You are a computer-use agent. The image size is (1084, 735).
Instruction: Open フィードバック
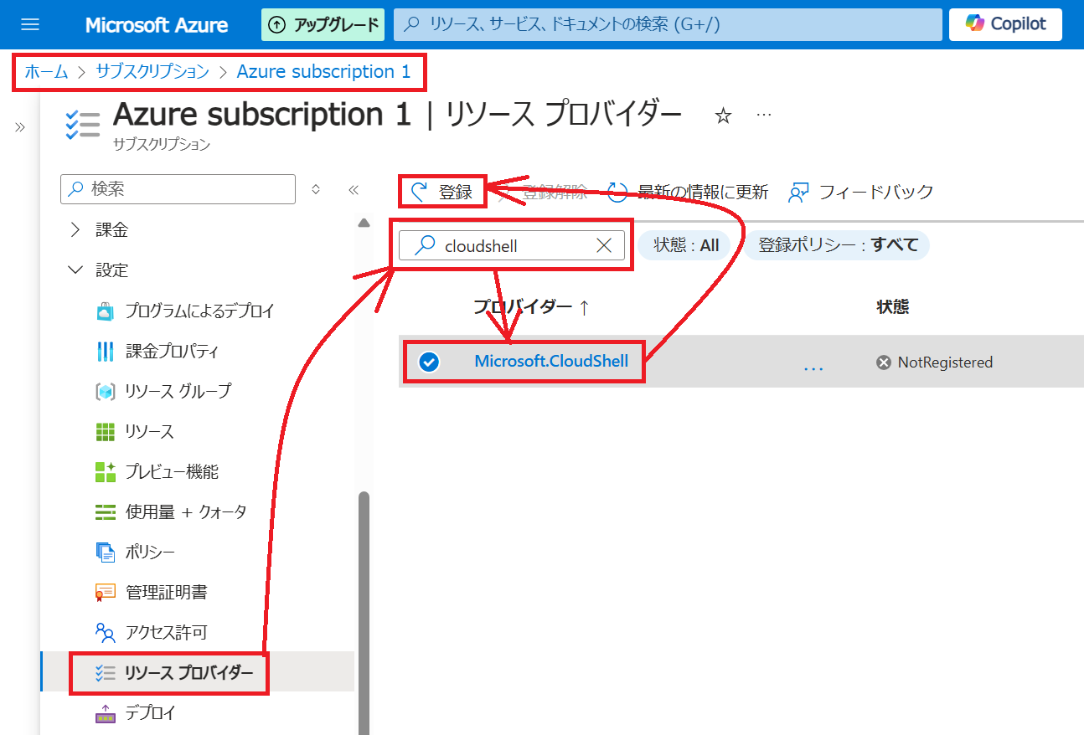pos(860,192)
